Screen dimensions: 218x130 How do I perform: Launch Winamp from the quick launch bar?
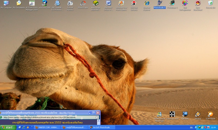28,127
